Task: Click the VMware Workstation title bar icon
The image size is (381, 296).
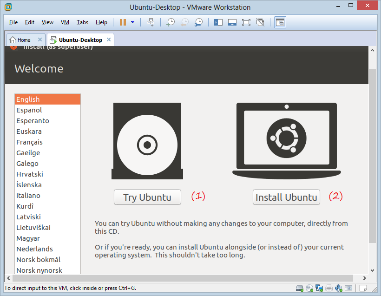Action: [x=8, y=7]
